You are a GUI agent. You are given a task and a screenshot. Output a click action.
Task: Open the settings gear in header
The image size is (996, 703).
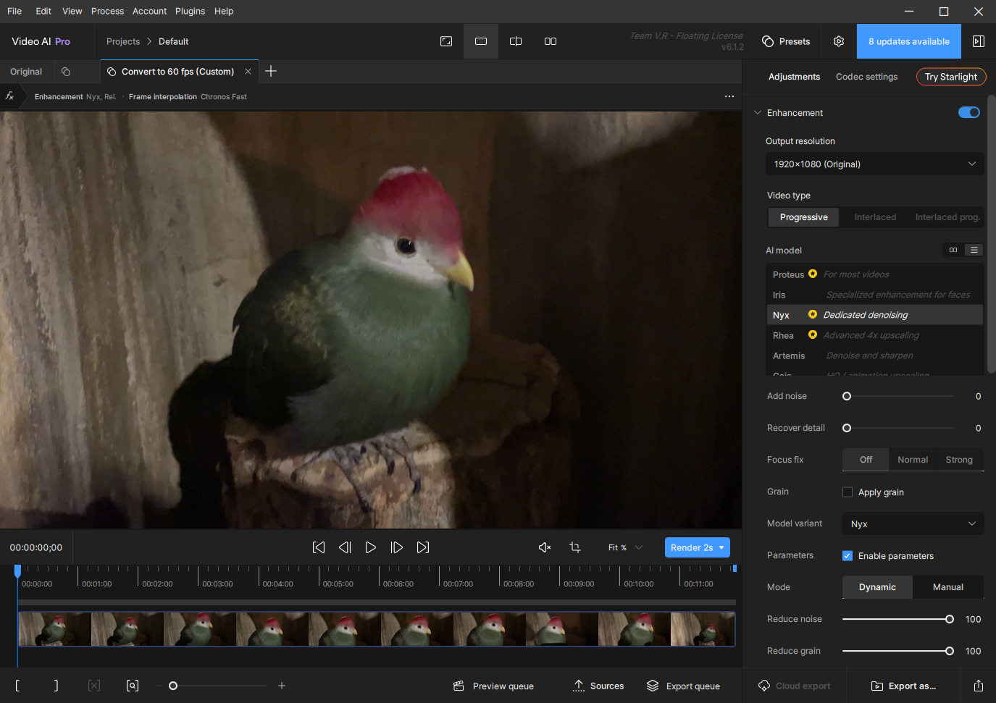(x=839, y=41)
